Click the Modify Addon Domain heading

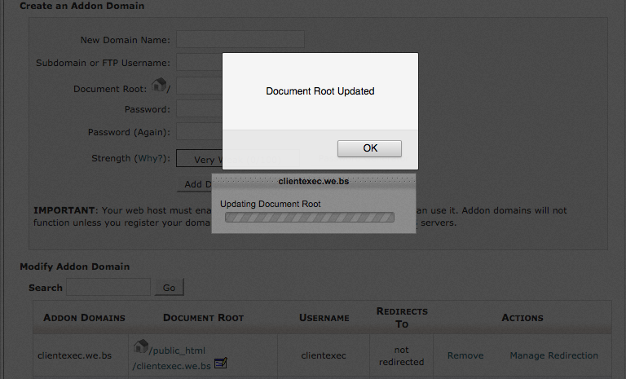[75, 267]
